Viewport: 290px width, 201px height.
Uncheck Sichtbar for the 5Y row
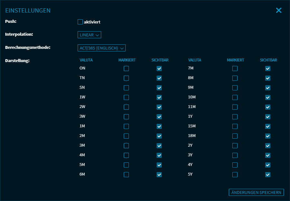(268, 175)
